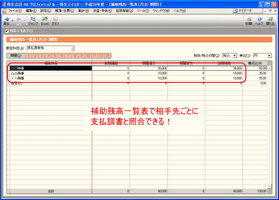Click the 構成比(%) column header
Screen dimensions: 279x200
coord(255,63)
